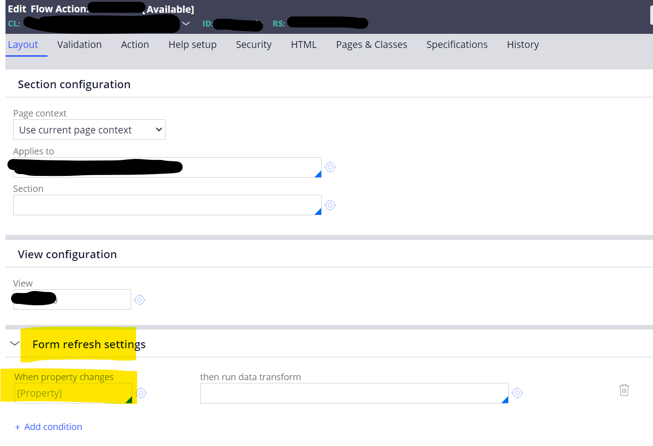This screenshot has width=653, height=446.
Task: Open the crosshair picker beside the View field
Action: (139, 299)
